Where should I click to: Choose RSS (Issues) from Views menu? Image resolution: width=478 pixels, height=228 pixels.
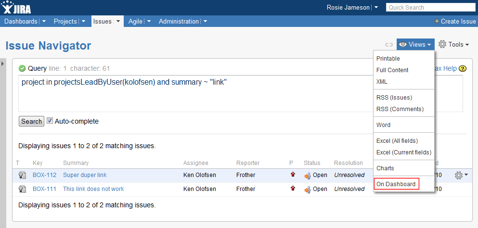coord(394,98)
